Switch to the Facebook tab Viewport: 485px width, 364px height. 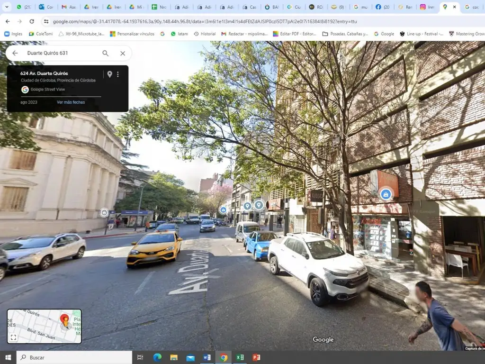point(382,7)
